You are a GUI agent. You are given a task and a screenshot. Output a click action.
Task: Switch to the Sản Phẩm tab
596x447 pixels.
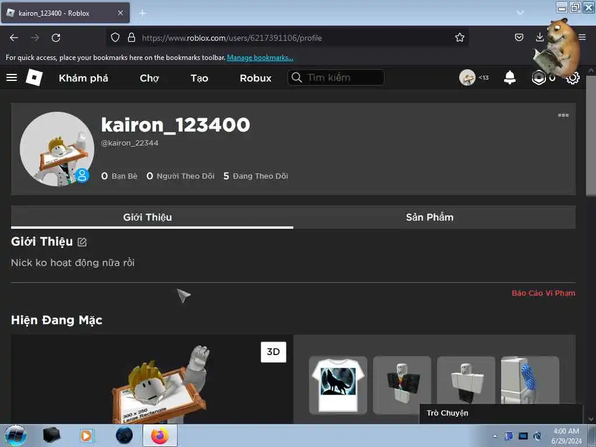point(434,217)
